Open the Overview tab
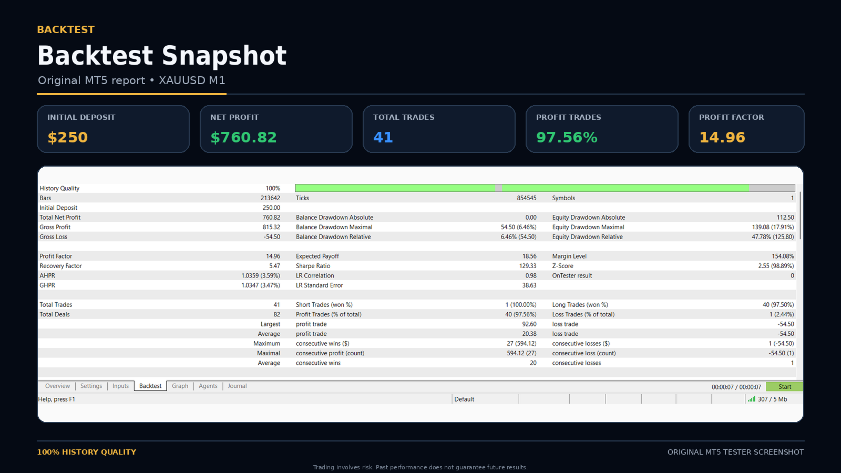 pyautogui.click(x=57, y=386)
